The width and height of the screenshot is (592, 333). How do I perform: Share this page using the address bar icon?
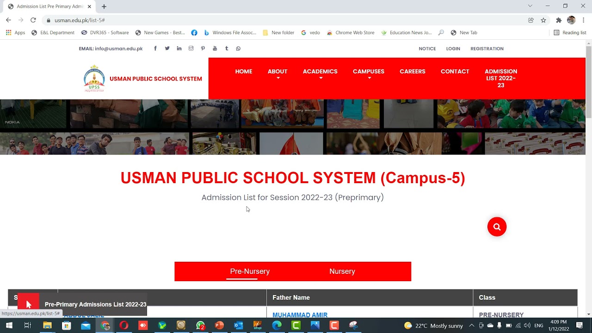tap(531, 20)
